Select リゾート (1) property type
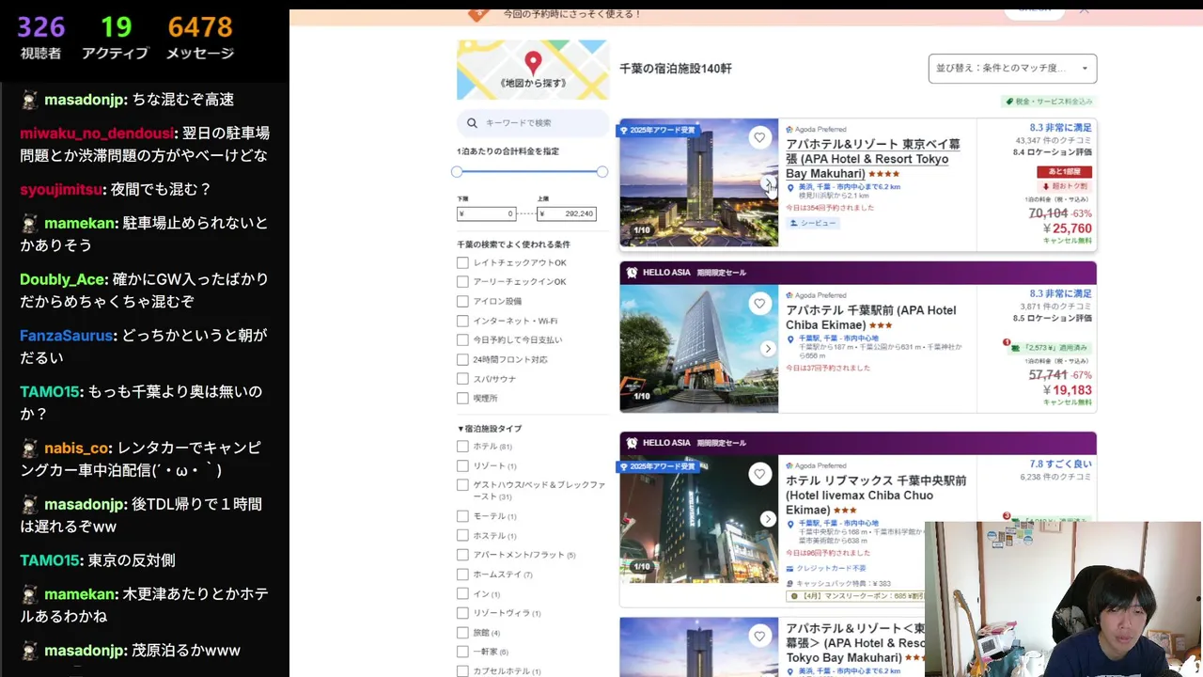1203x677 pixels. pyautogui.click(x=462, y=466)
